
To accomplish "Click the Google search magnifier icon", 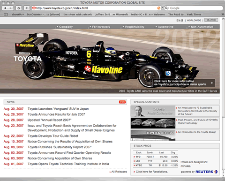I will [x=166, y=8].
